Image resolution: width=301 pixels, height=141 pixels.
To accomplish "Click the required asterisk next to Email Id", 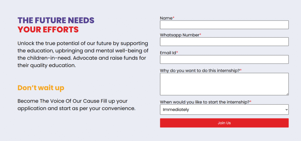I will [177, 53].
